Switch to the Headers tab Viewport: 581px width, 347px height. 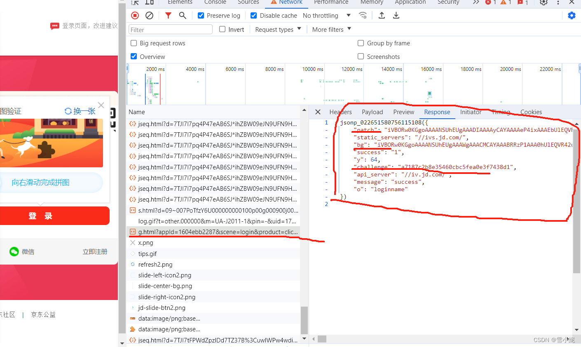(340, 112)
